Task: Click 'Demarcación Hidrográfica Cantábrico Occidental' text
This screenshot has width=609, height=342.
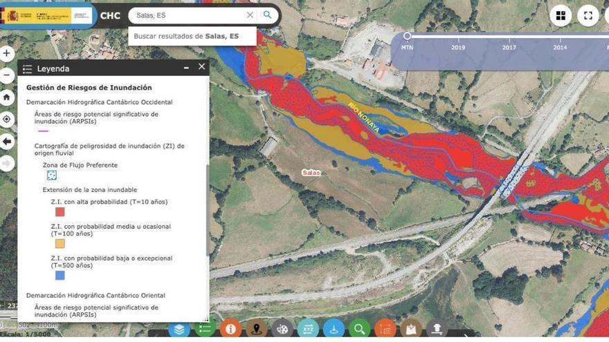Action: [100, 102]
